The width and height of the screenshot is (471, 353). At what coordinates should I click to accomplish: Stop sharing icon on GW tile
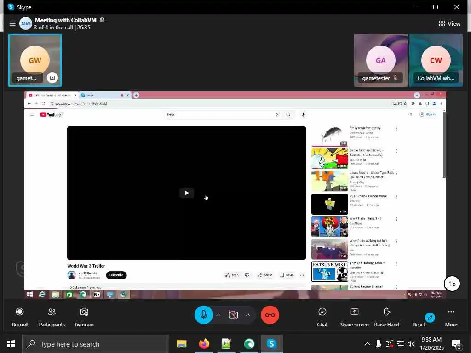click(x=52, y=78)
